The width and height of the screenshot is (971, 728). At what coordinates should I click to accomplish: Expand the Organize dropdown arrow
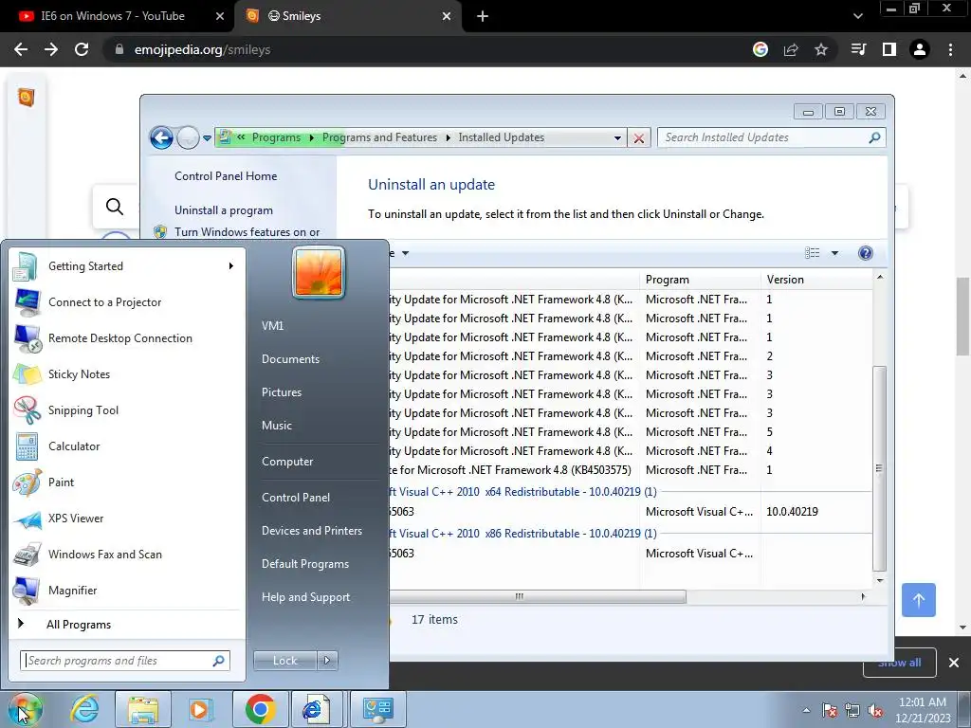(x=405, y=253)
